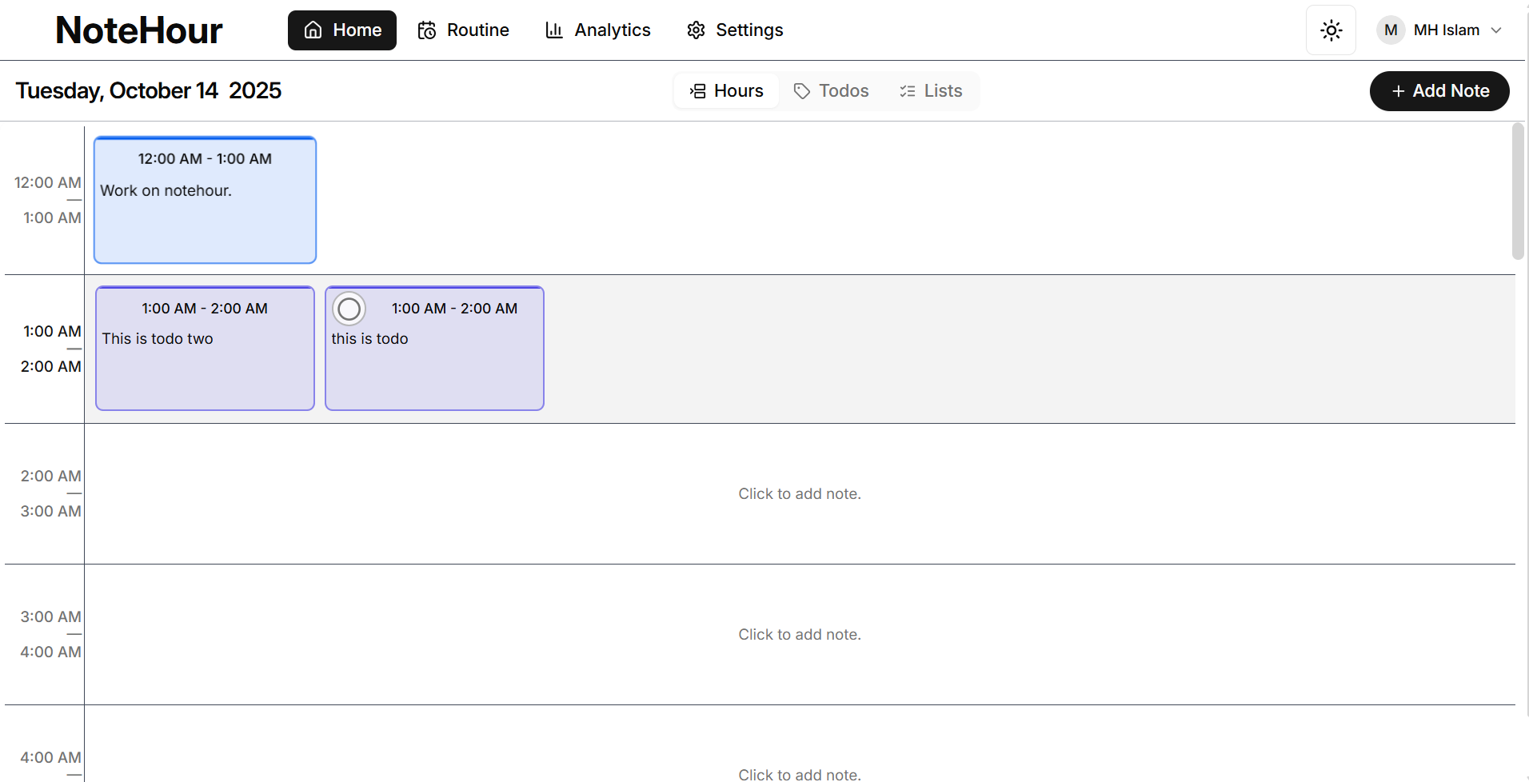Viewport: 1529px width, 782px height.
Task: Click the plus icon in Add Note
Action: [x=1399, y=91]
